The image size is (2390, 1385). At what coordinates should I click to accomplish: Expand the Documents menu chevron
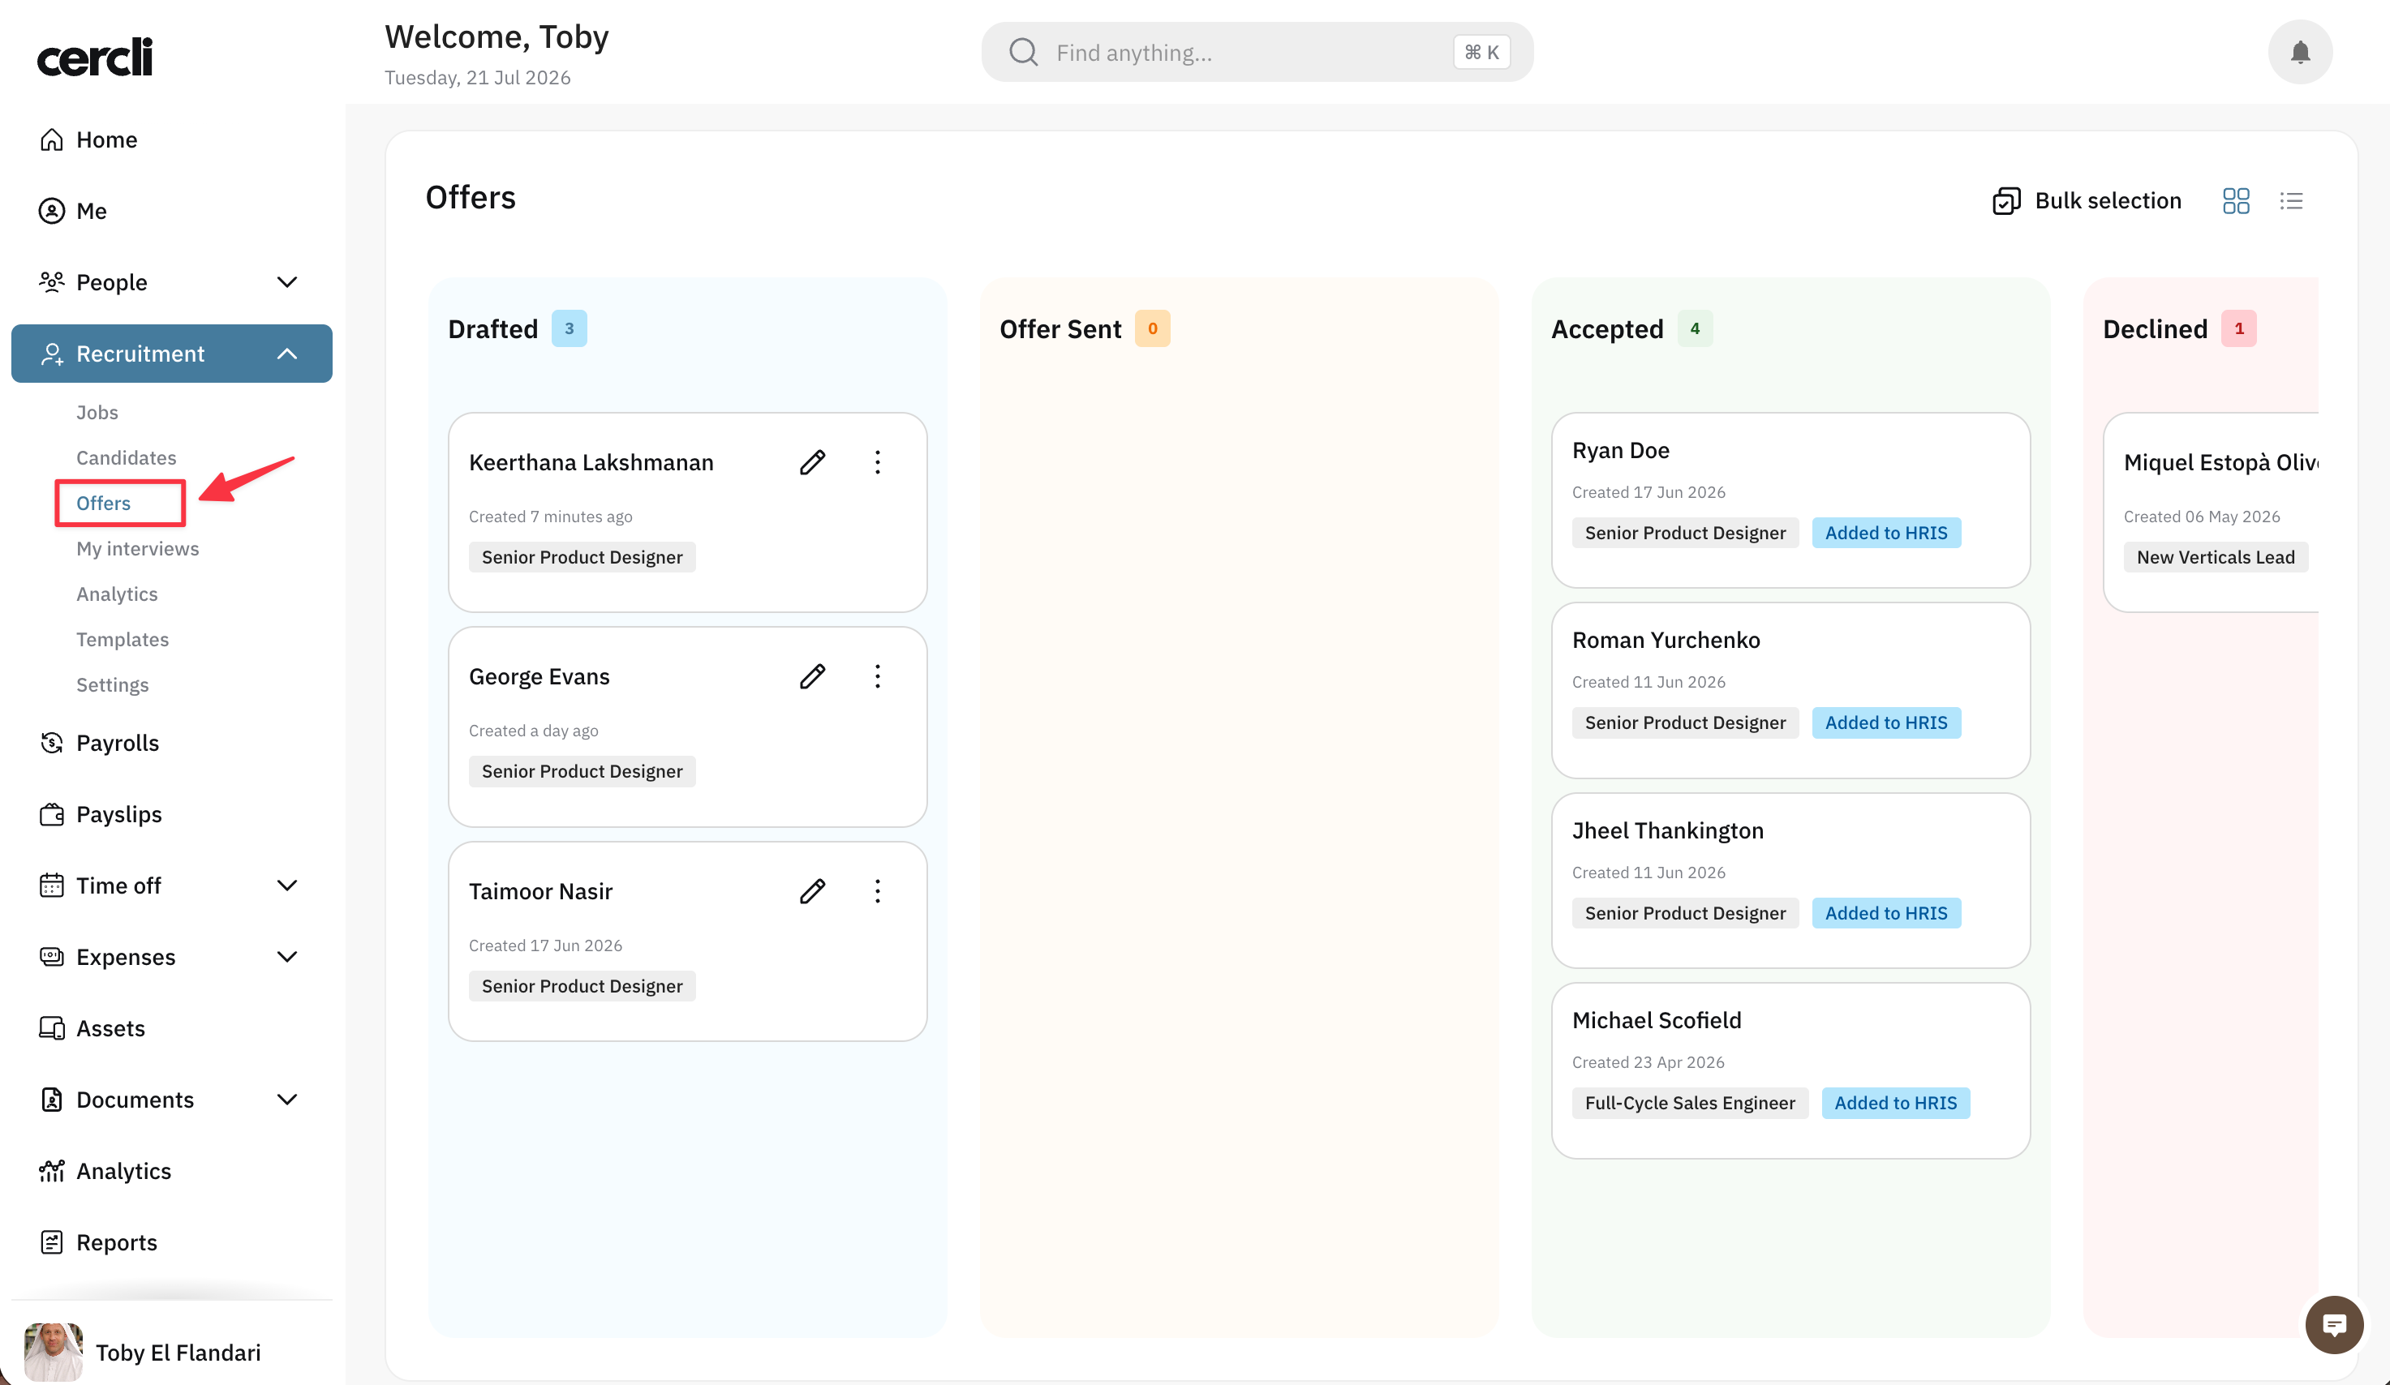286,1100
